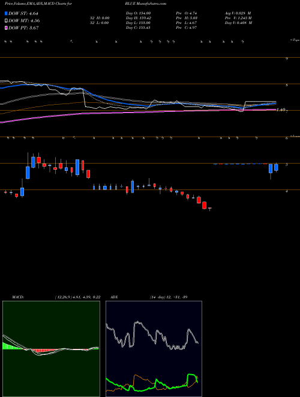Screen dimensions: 300x397
Task: Click the 'MACD:' panel label
Action: click(x=18, y=297)
